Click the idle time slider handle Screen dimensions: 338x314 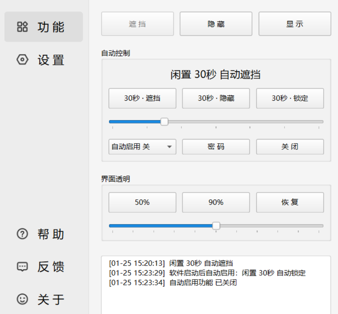pos(164,122)
